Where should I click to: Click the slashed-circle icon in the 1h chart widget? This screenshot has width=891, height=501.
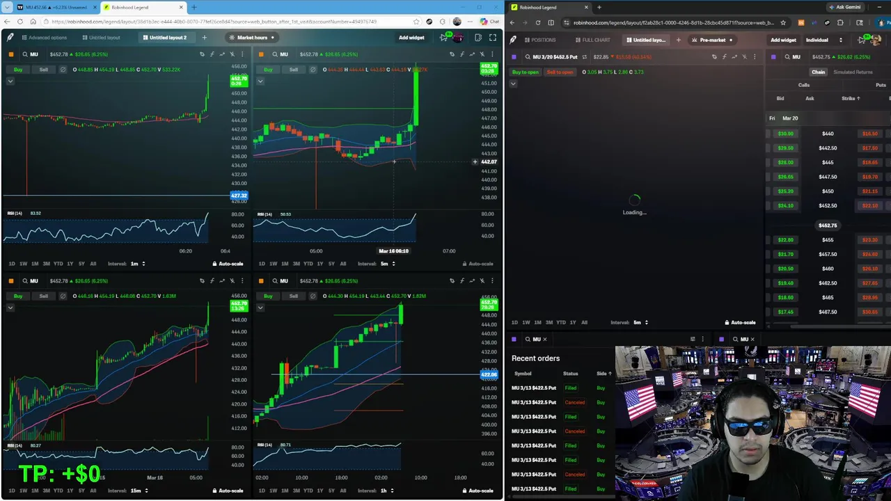click(x=313, y=296)
